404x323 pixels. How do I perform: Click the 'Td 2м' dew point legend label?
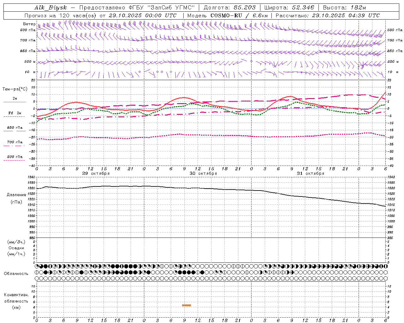tap(15, 113)
